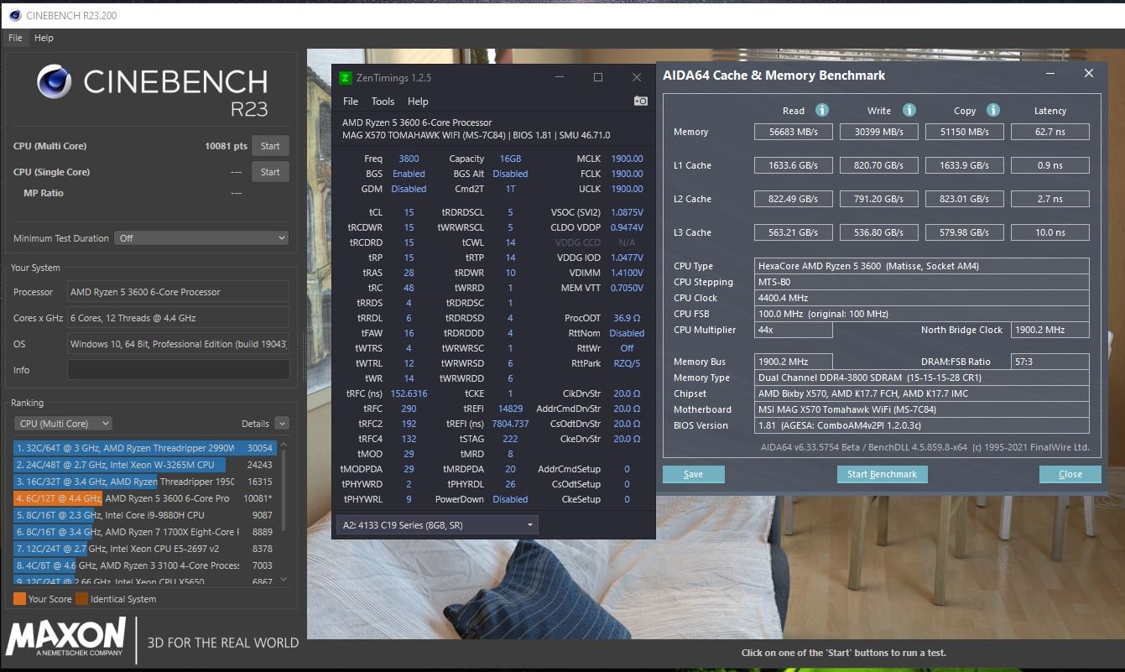Select the Ryzen 3 3100 ranking row
The width and height of the screenshot is (1125, 672).
(145, 565)
